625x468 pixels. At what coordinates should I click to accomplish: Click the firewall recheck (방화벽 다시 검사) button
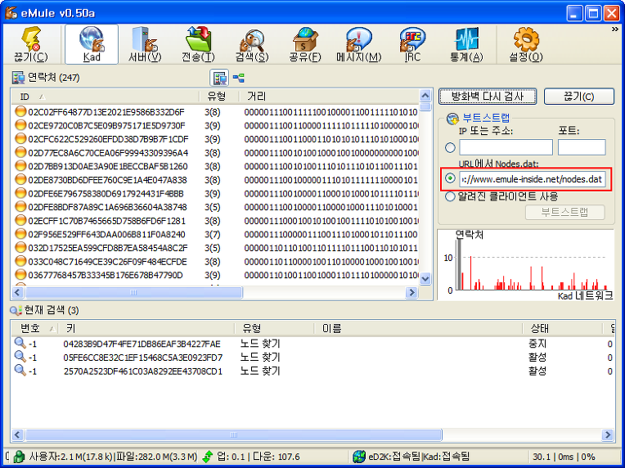click(488, 97)
